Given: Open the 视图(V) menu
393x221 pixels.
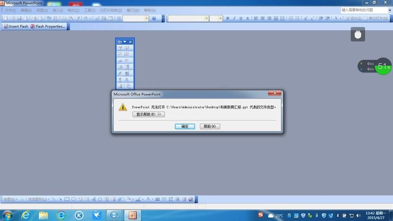Looking at the screenshot, I should [42, 10].
